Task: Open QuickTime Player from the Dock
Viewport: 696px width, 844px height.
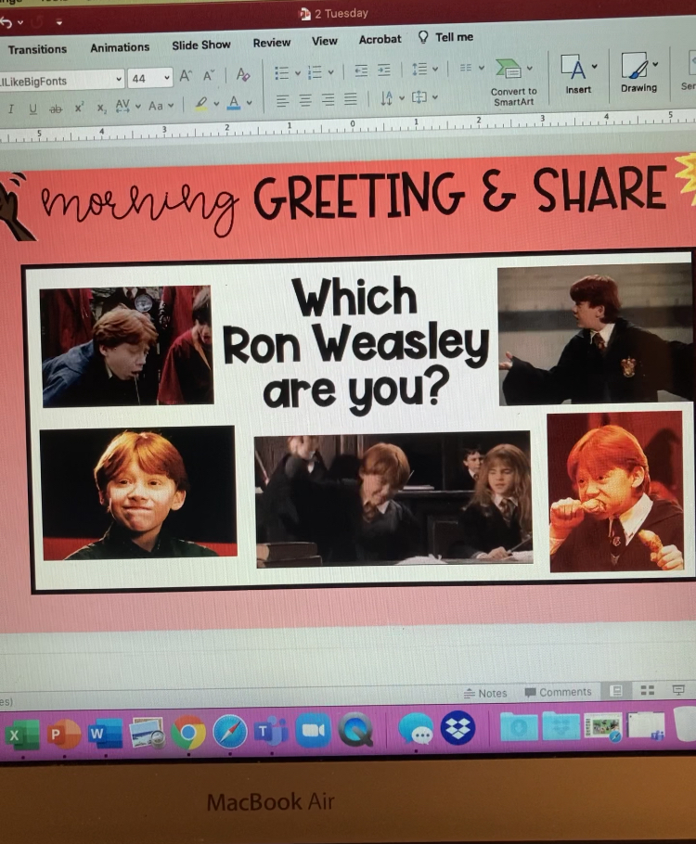Action: point(355,730)
